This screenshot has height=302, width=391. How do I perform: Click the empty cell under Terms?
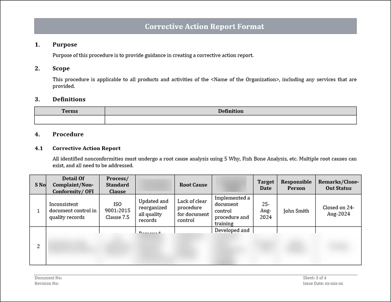pos(69,120)
